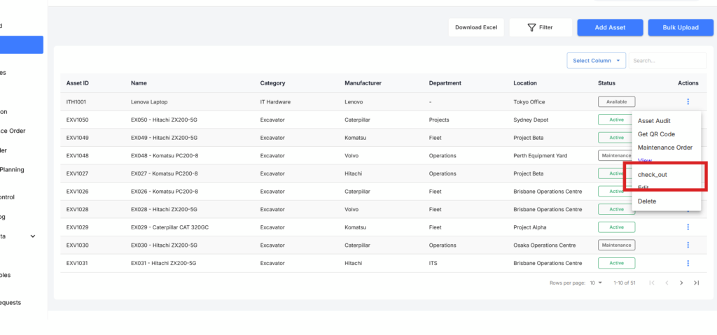Select asset ID EXV1028
The width and height of the screenshot is (717, 335).
point(77,209)
